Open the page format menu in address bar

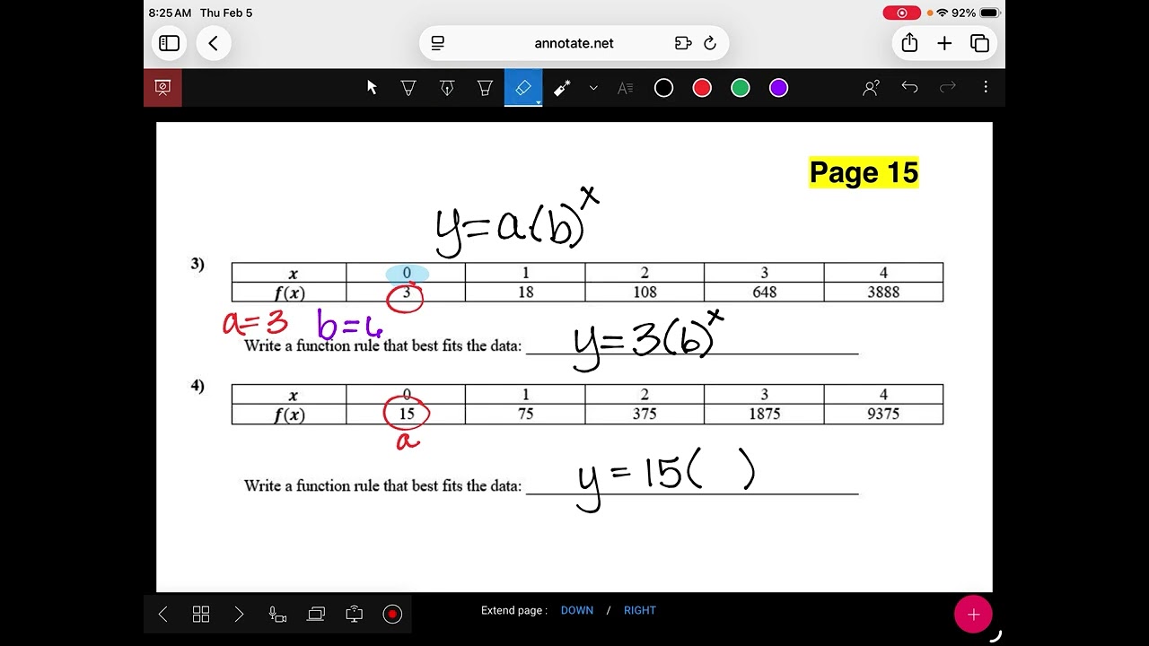[x=438, y=43]
